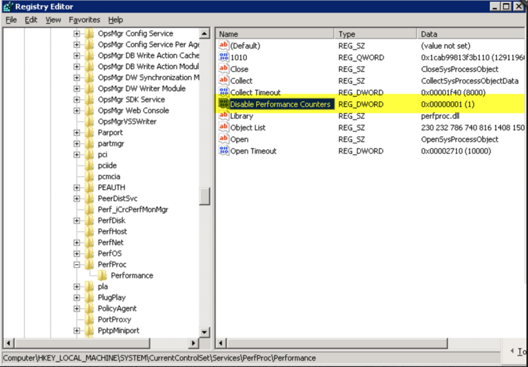
Task: Expand the PolicyAgent tree node
Action: tap(77, 309)
